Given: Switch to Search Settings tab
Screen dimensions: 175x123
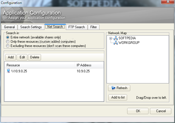Looking at the screenshot, I should [x=31, y=27].
